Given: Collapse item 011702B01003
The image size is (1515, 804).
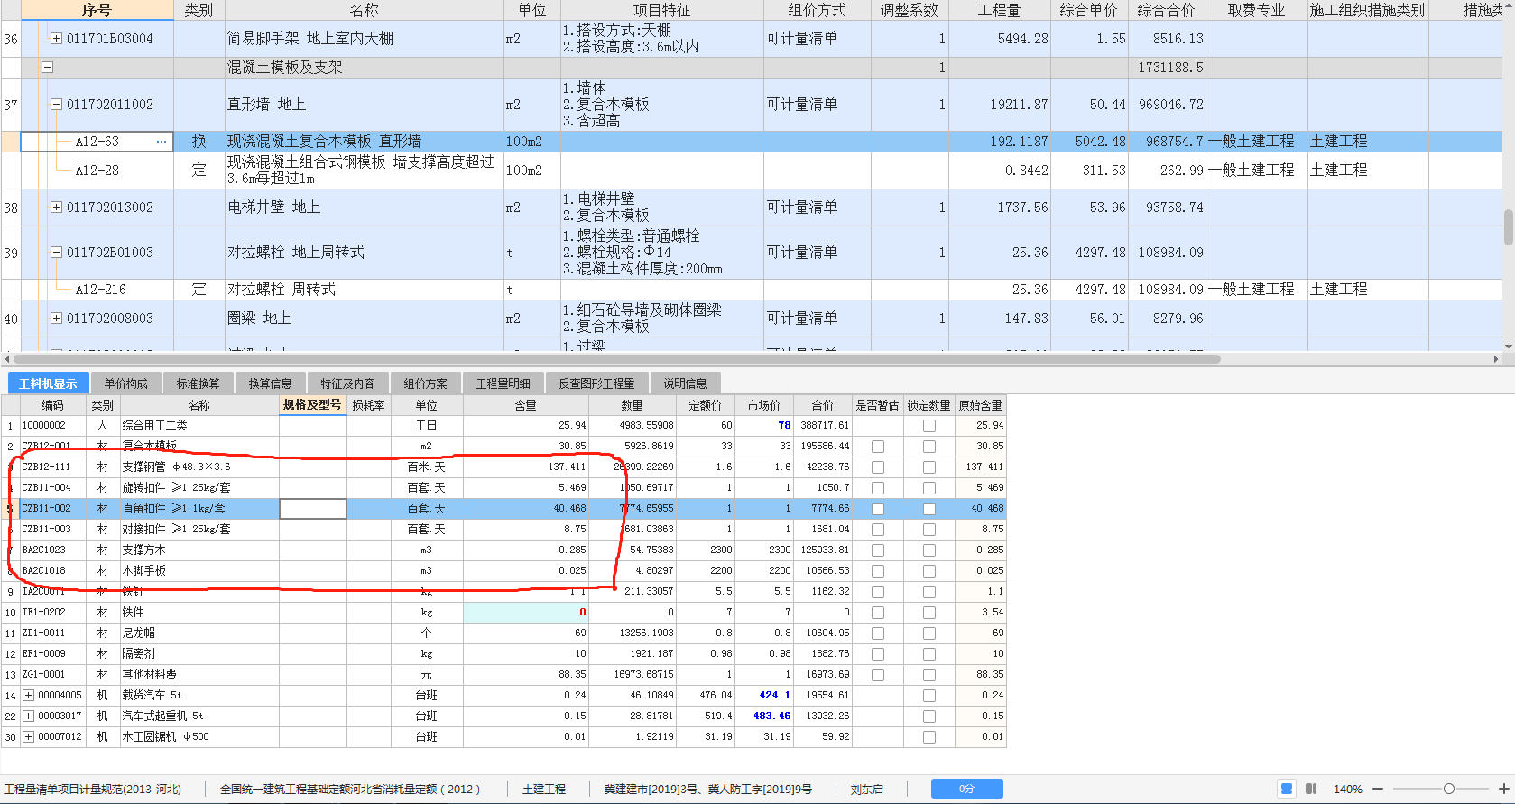Looking at the screenshot, I should point(56,253).
